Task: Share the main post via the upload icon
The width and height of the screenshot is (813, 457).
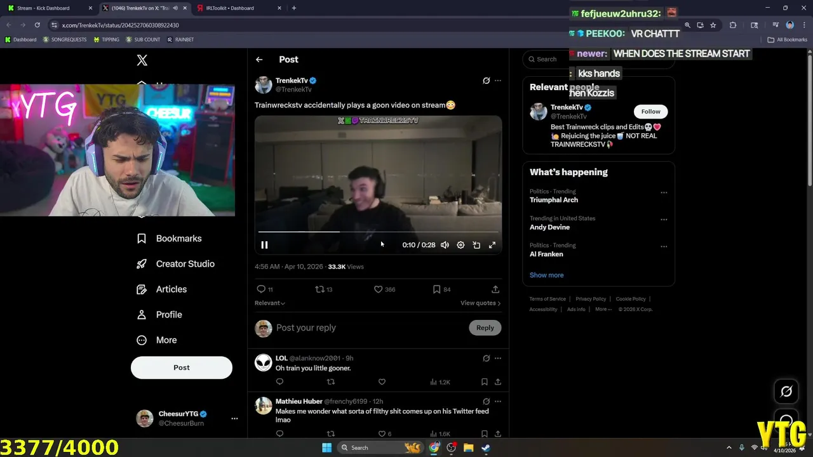Action: [x=495, y=289]
